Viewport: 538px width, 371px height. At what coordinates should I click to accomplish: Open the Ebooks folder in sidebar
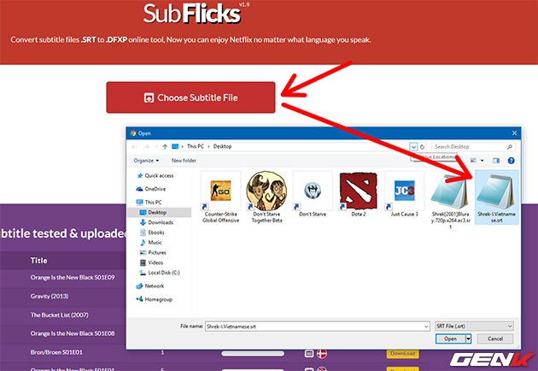[152, 233]
